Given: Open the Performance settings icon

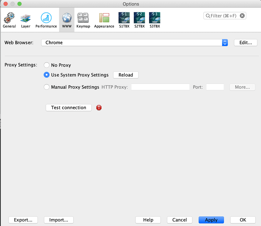Looking at the screenshot, I should (x=46, y=20).
